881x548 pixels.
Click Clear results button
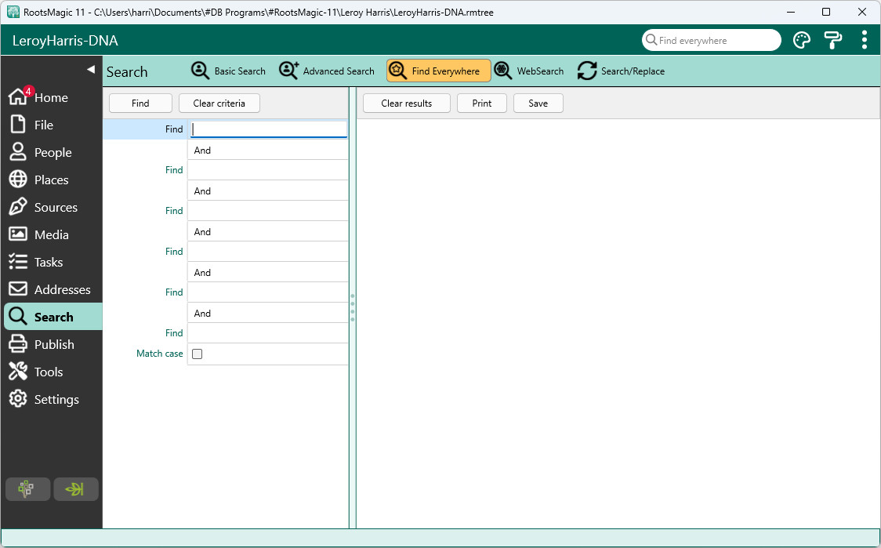coord(407,103)
